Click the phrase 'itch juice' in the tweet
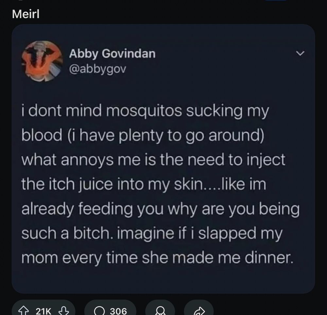 (x=81, y=184)
